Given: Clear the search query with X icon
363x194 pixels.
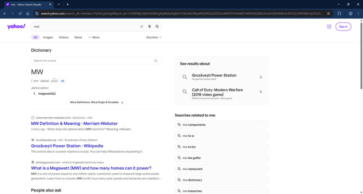Looking at the screenshot, I should click(141, 26).
